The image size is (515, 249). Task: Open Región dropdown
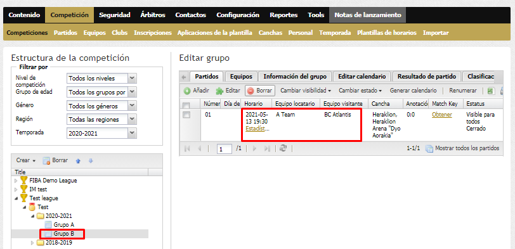point(132,119)
